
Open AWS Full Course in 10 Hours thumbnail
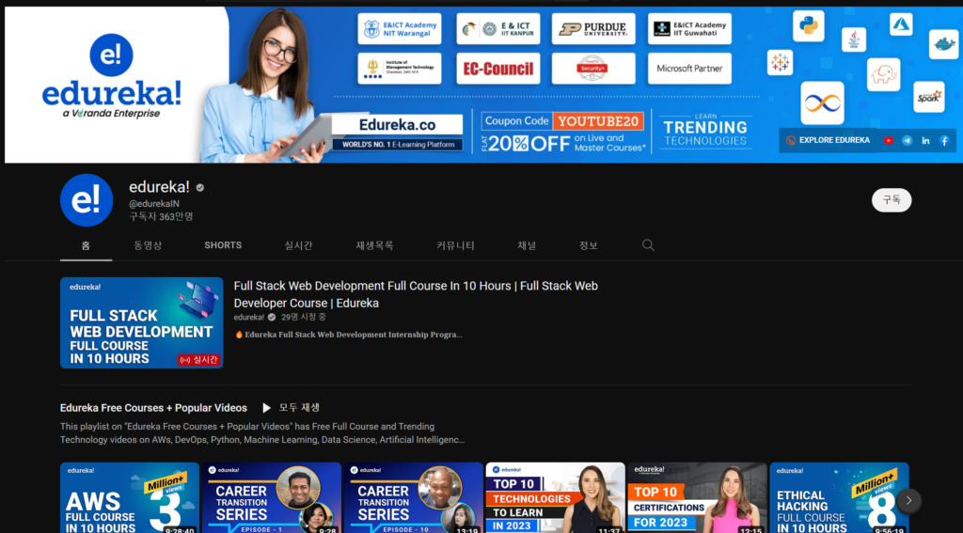point(130,497)
